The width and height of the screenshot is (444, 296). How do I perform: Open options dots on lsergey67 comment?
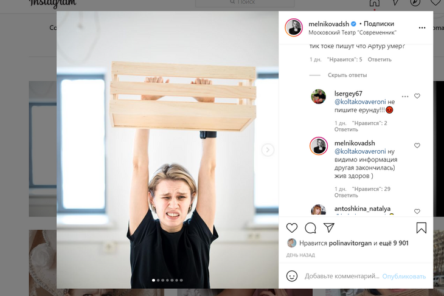pos(405,97)
